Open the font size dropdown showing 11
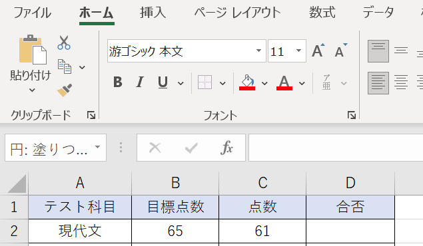Screen dimensions: 423x246 (298, 51)
